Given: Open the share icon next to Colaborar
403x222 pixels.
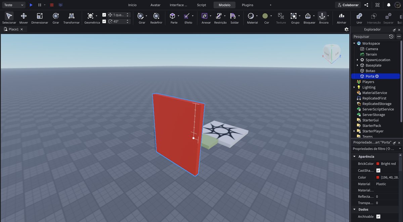Looking at the screenshot, I should point(366,5).
